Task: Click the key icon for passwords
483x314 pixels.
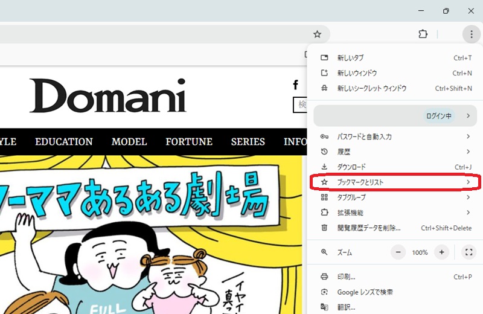Action: (324, 136)
